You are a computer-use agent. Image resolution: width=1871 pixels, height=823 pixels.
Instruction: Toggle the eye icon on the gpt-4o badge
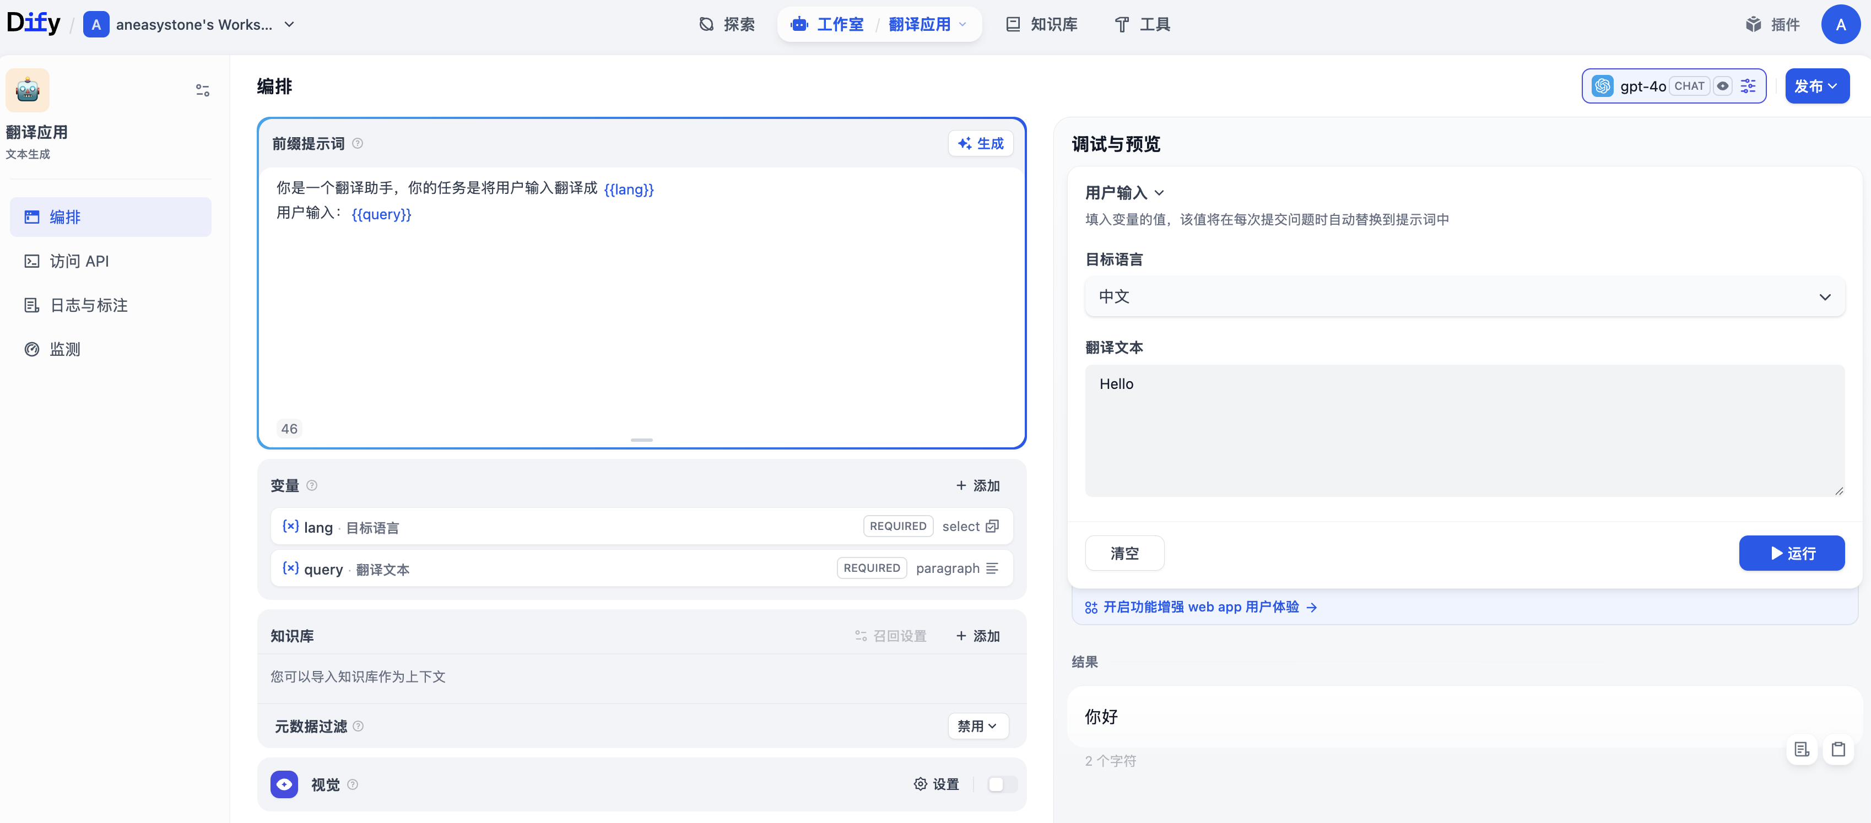coord(1723,86)
